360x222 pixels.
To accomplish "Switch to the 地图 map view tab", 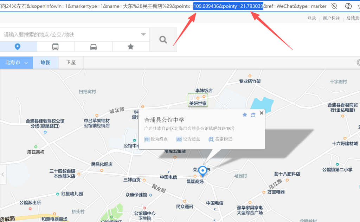I will (45, 63).
